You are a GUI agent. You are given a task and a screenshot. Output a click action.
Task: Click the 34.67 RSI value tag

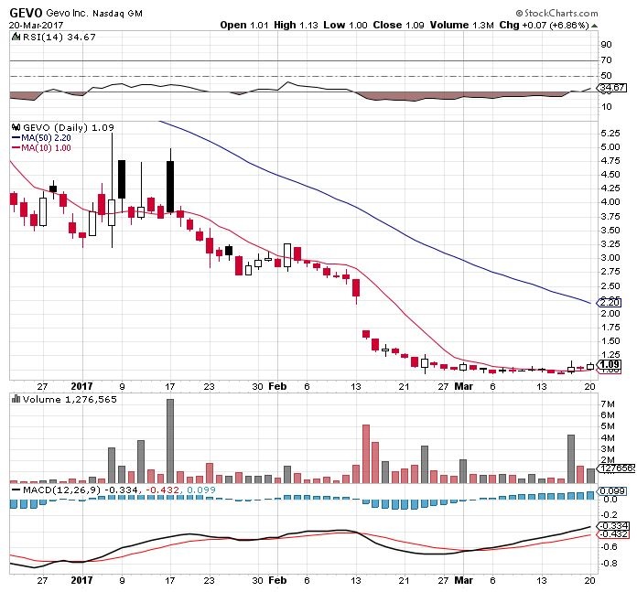tap(610, 88)
